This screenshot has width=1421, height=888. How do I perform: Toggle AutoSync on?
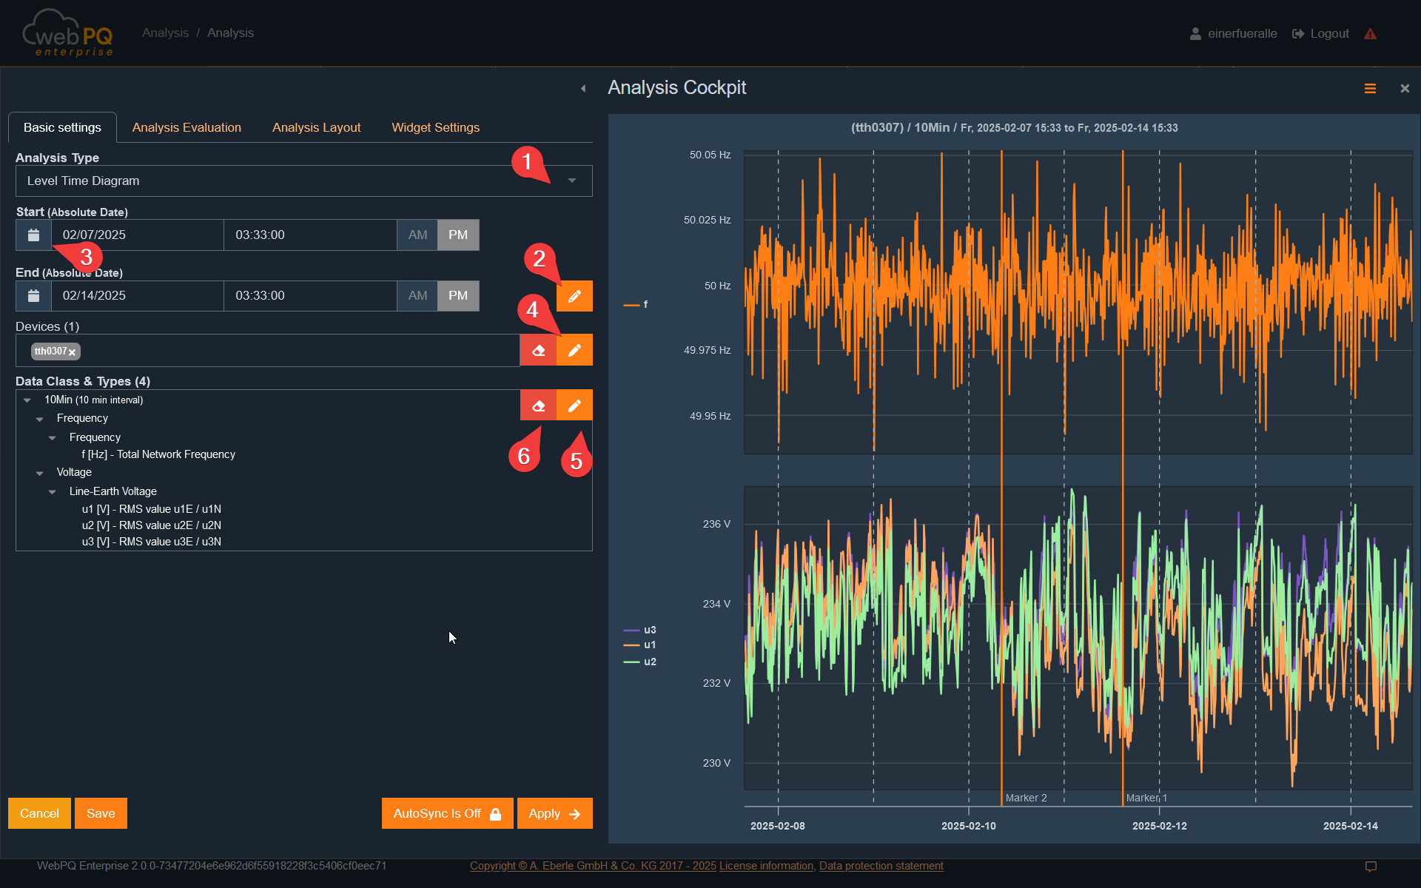point(447,813)
